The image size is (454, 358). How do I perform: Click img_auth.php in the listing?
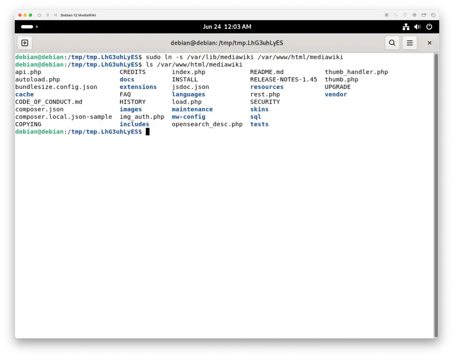(x=142, y=117)
